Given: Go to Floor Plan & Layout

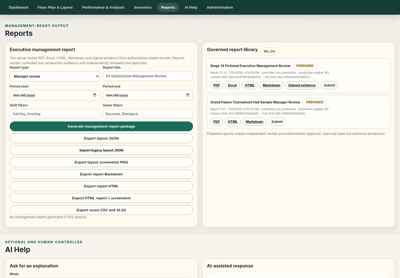Looking at the screenshot, I should [55, 8].
